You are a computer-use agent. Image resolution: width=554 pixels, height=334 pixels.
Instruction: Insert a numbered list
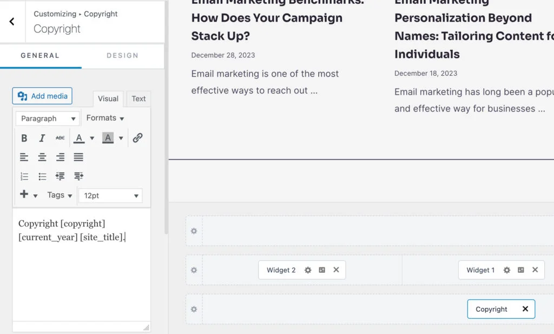(x=24, y=176)
